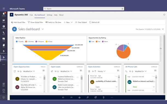Show next charts with right arrow

160,48
